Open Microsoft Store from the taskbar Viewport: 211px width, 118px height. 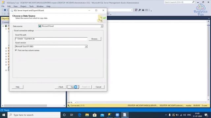(x=95, y=115)
